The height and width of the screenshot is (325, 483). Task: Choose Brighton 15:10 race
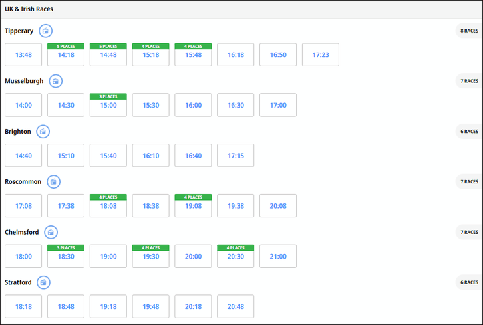pyautogui.click(x=66, y=156)
